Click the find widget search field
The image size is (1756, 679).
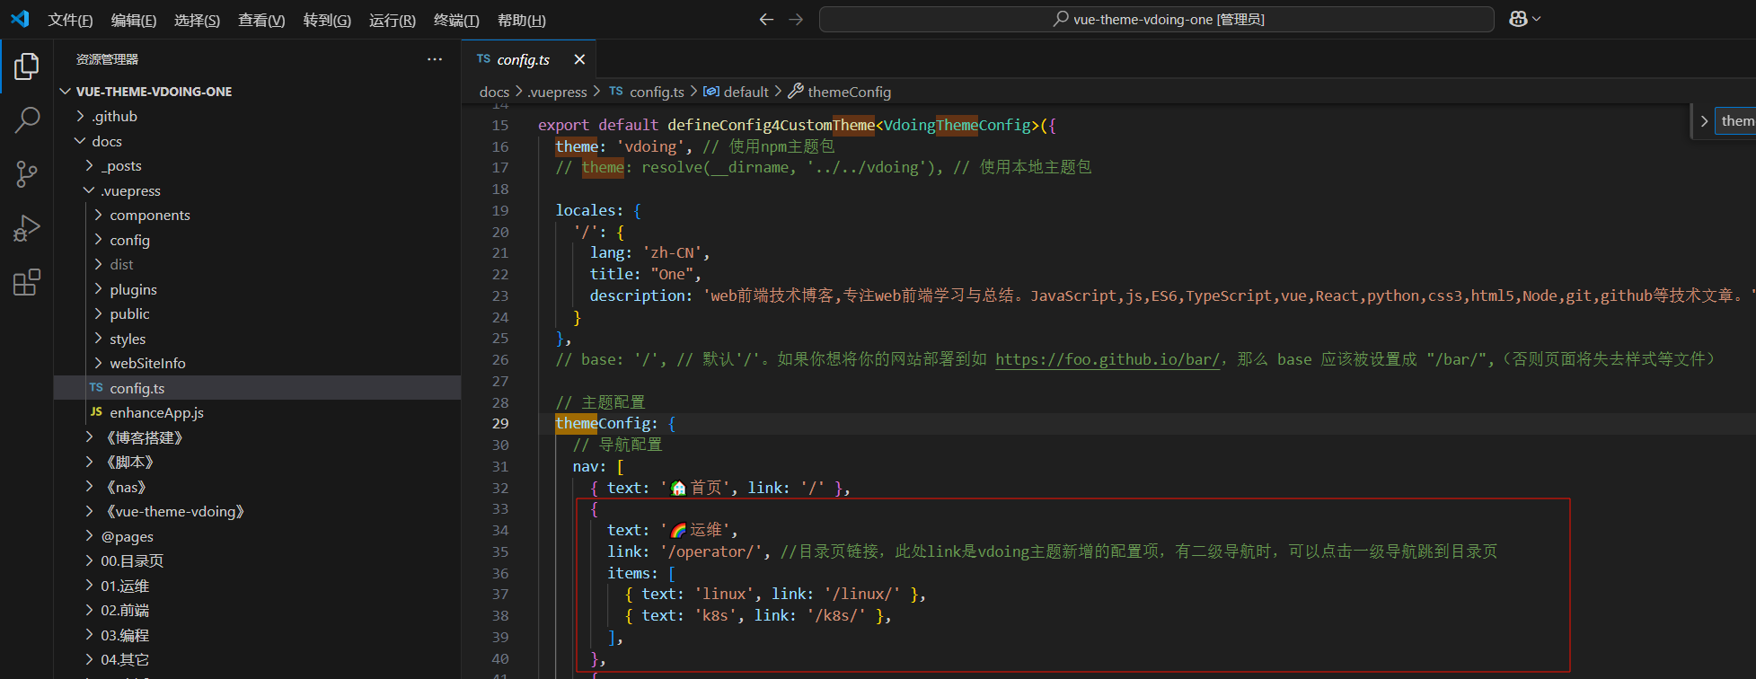coord(1736,120)
